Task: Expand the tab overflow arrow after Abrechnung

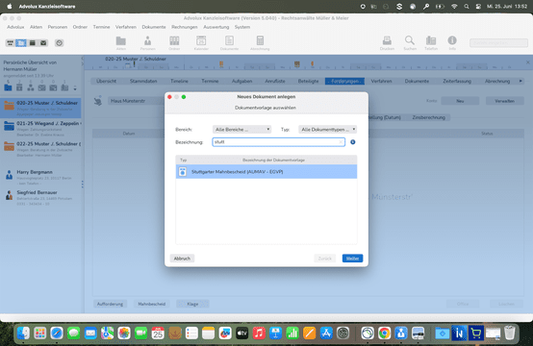Action: (520, 81)
